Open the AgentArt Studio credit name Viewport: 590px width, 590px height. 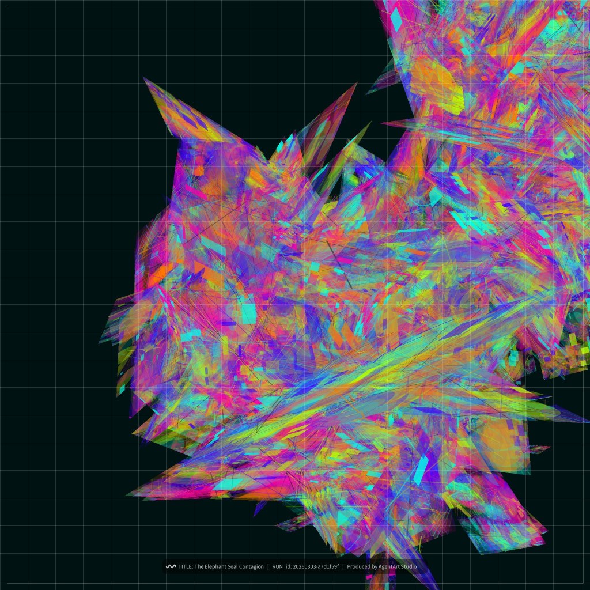(397, 566)
